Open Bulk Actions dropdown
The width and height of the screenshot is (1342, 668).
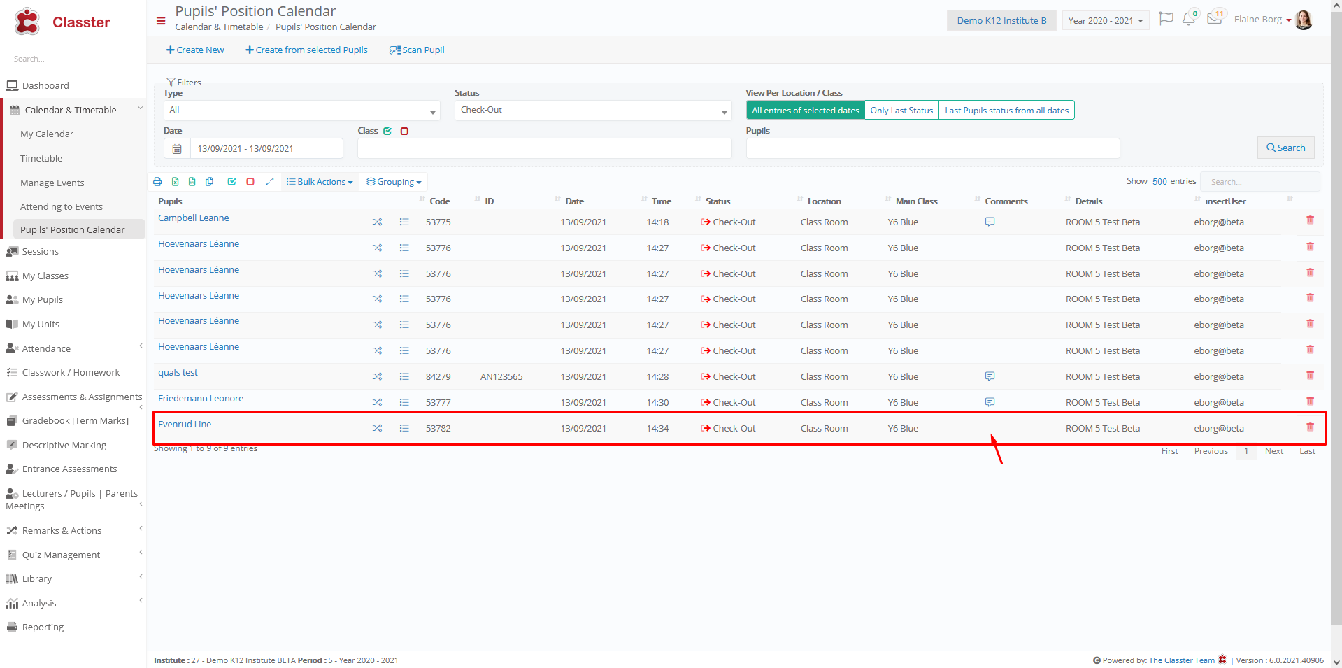coord(320,182)
